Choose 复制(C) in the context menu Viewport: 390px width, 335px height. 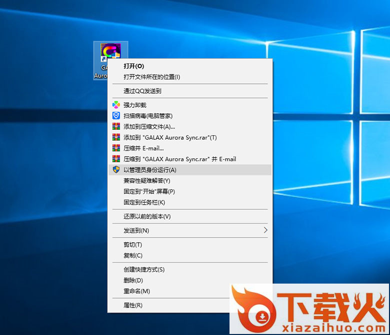[x=133, y=256]
